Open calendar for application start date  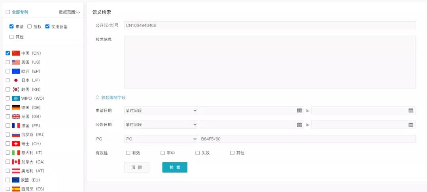pyautogui.click(x=299, y=110)
